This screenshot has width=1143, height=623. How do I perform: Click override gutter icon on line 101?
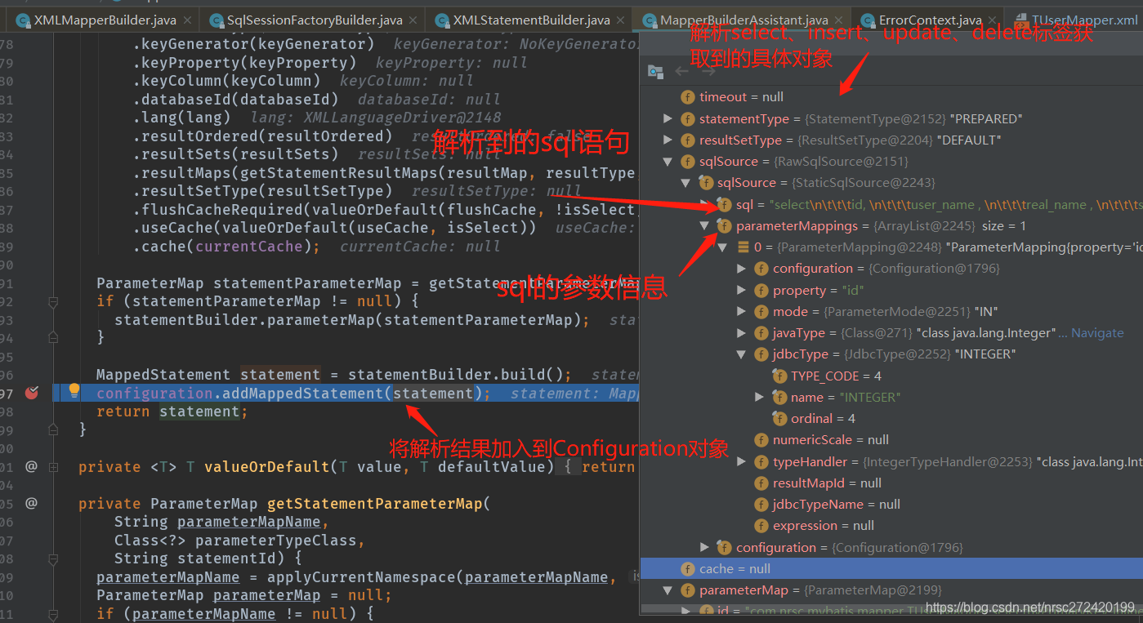(31, 466)
